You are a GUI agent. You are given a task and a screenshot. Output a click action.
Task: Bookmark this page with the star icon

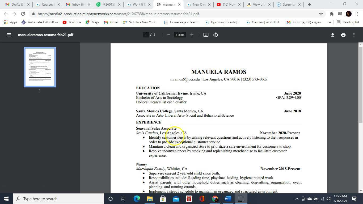pyautogui.click(x=321, y=14)
